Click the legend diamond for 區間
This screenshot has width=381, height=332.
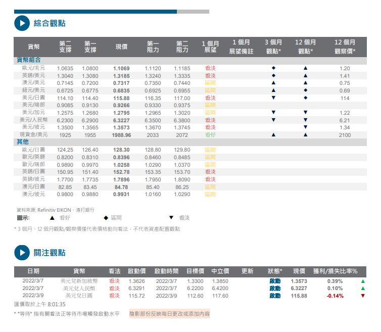tap(106, 218)
